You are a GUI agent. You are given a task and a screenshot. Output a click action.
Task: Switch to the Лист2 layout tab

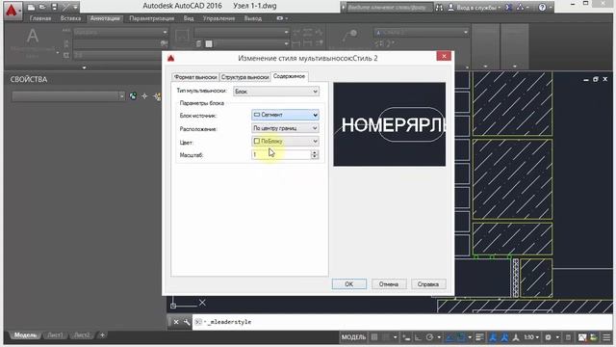click(82, 335)
